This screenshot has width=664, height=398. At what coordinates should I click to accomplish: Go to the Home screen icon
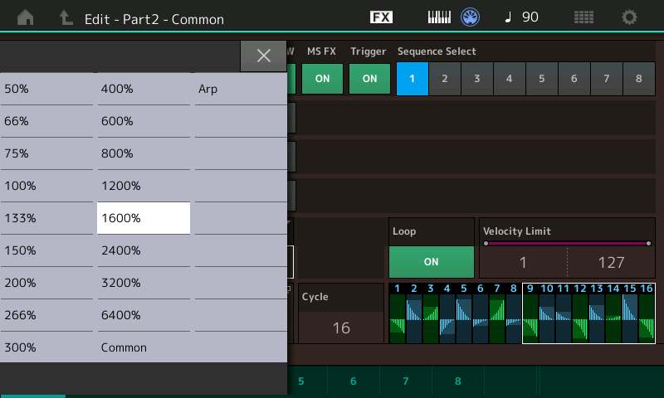[26, 17]
